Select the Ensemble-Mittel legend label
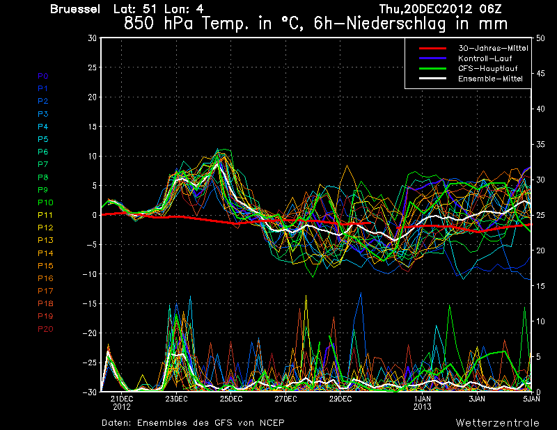557x430 pixels. coord(489,79)
